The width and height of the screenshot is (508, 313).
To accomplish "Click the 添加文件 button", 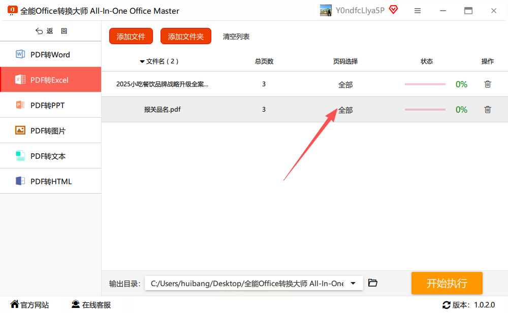I will (131, 36).
